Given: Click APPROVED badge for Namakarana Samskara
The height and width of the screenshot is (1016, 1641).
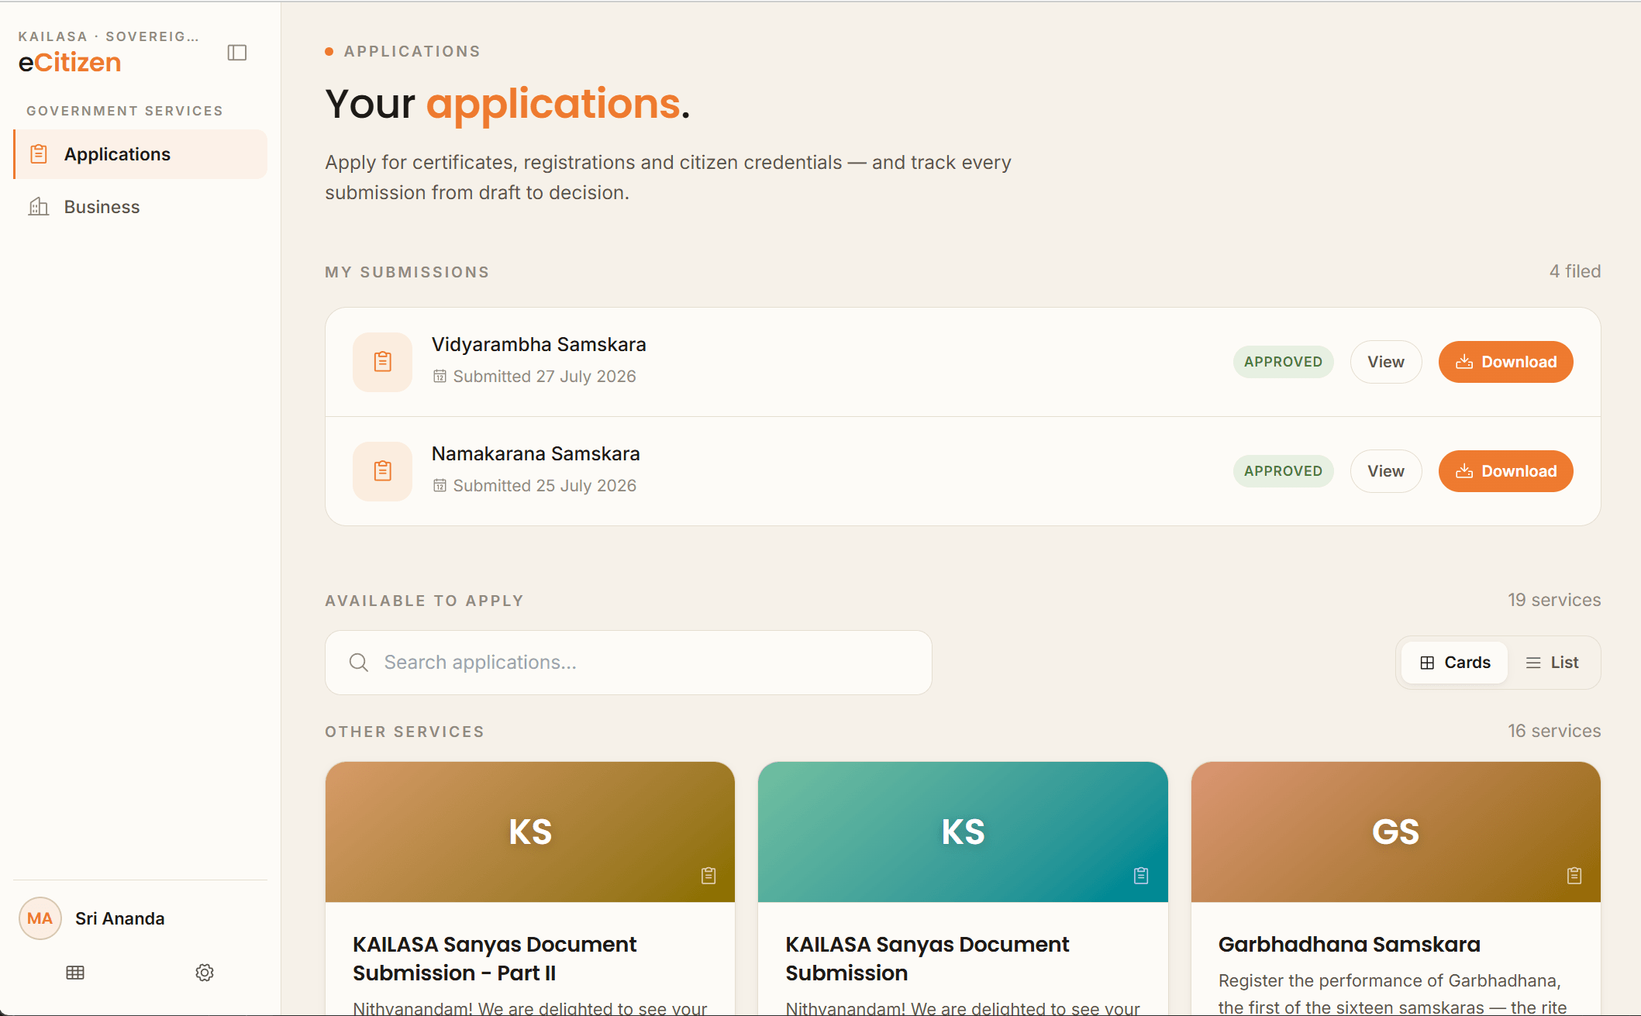Looking at the screenshot, I should pos(1284,471).
